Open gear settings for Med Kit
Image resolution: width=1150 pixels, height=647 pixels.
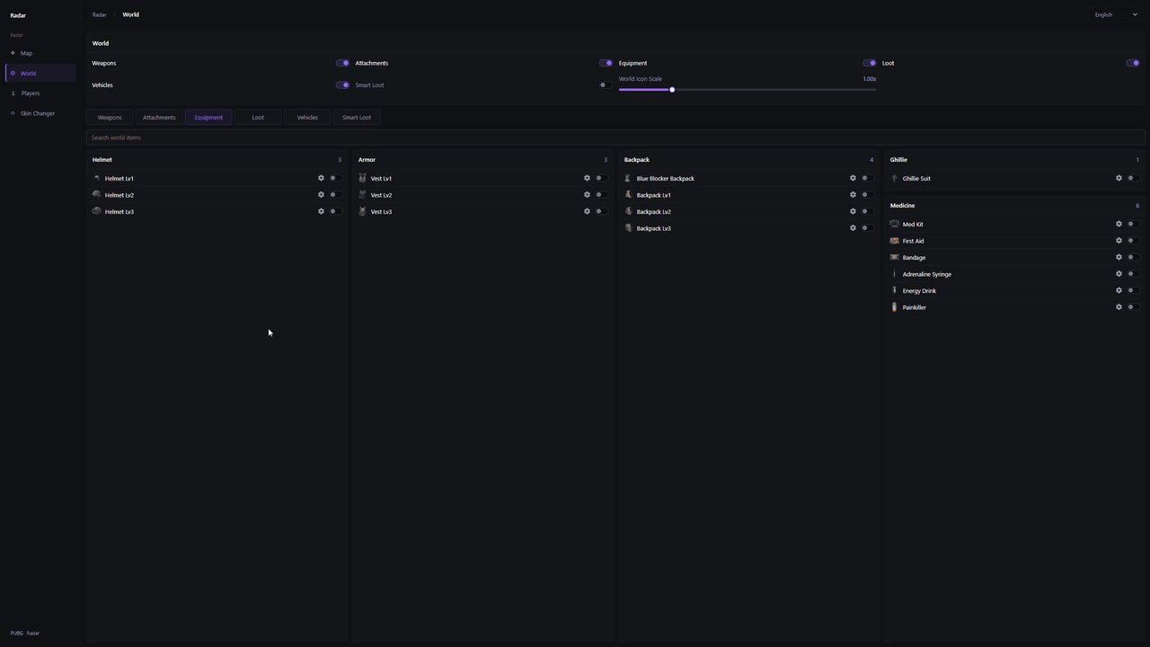pos(1119,224)
